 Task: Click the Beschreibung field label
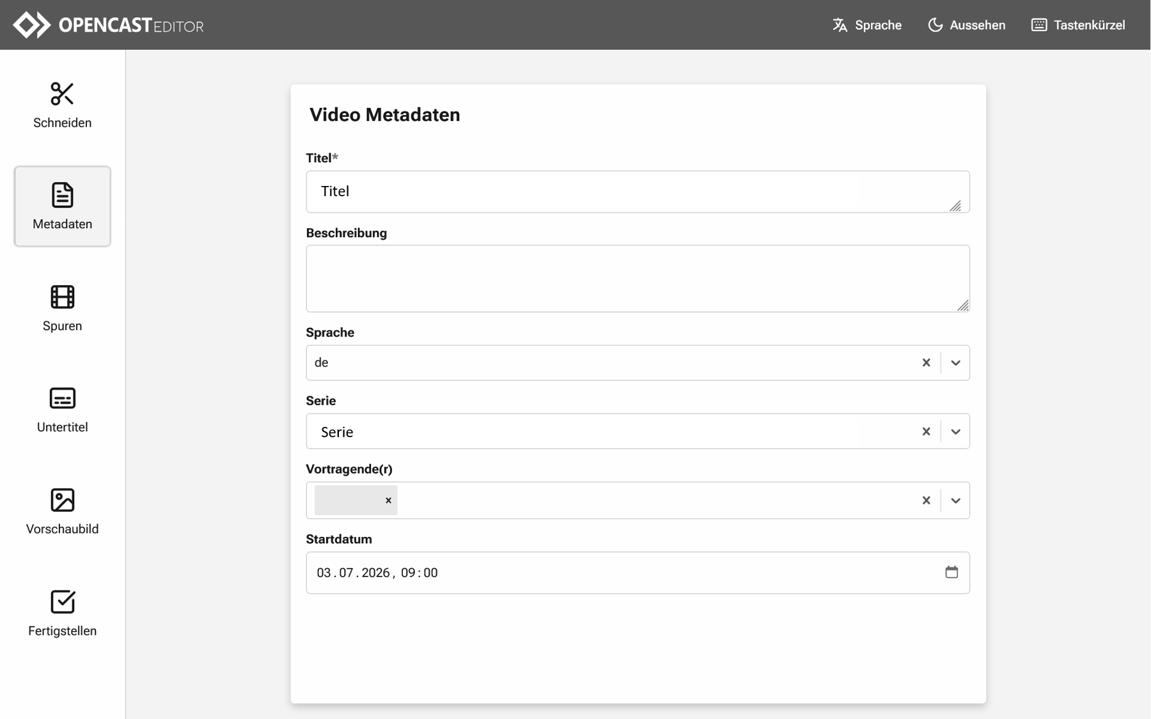pyautogui.click(x=347, y=233)
